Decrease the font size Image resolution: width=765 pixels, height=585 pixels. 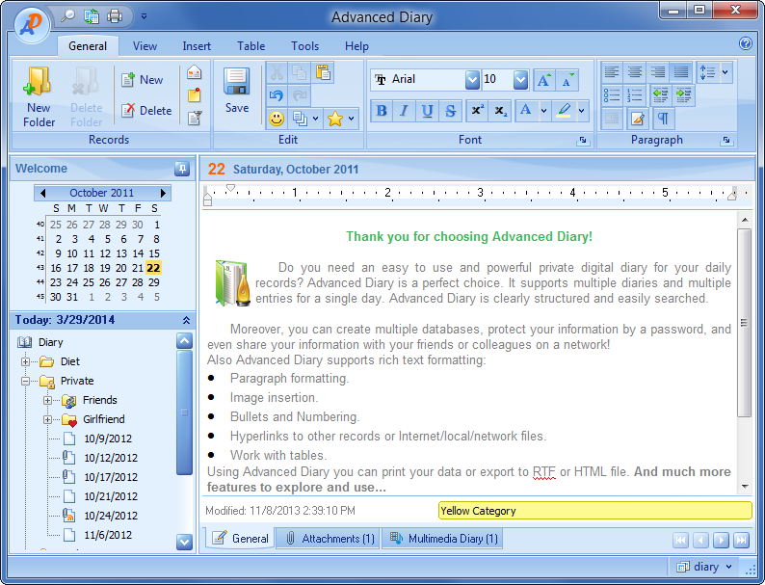567,80
